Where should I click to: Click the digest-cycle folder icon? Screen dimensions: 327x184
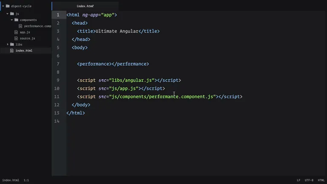8,6
